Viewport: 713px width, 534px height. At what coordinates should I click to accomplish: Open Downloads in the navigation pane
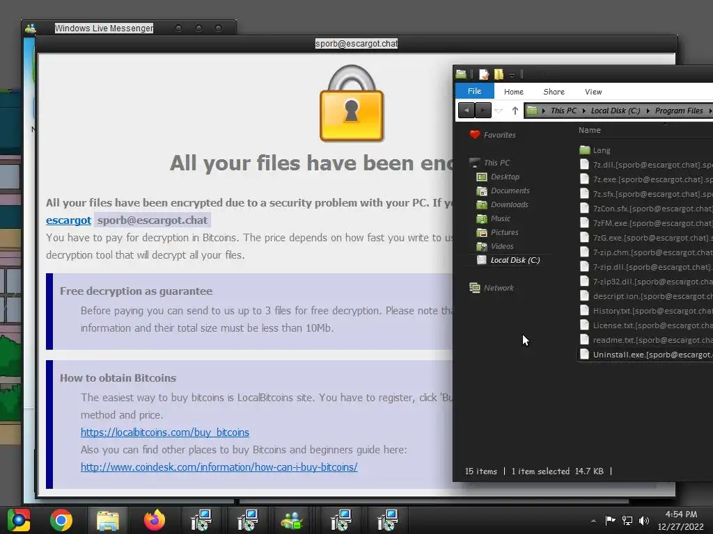[x=509, y=205]
